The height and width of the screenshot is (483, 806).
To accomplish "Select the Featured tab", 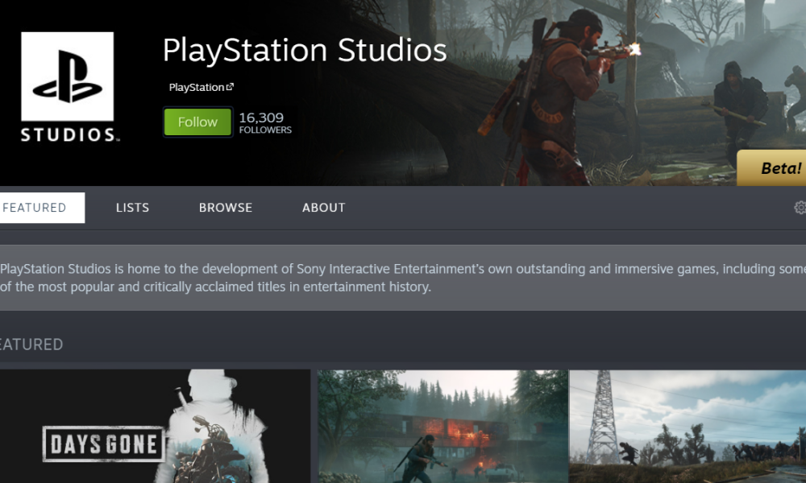I will click(x=42, y=208).
